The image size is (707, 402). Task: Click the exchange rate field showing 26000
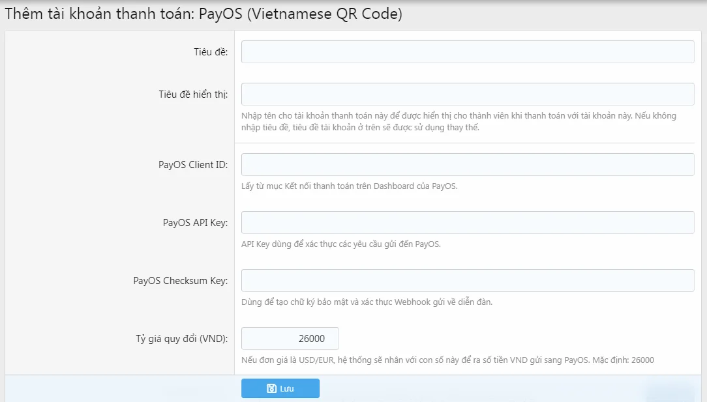290,338
